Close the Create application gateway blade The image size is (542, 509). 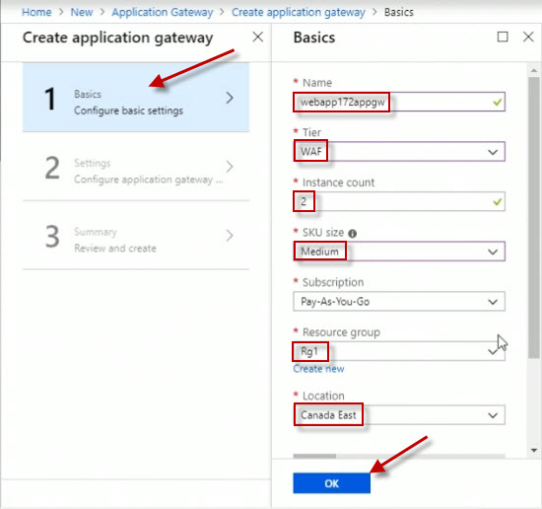258,36
